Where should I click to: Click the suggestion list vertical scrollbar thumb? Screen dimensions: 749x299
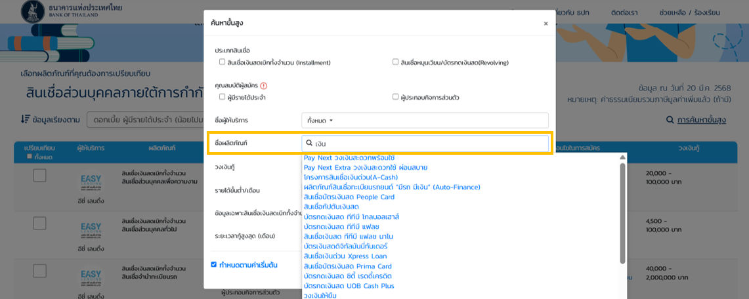click(622, 213)
